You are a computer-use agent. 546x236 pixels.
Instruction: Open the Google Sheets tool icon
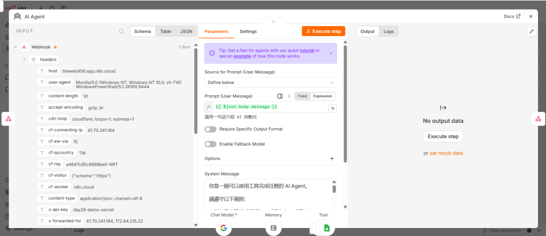pyautogui.click(x=327, y=228)
